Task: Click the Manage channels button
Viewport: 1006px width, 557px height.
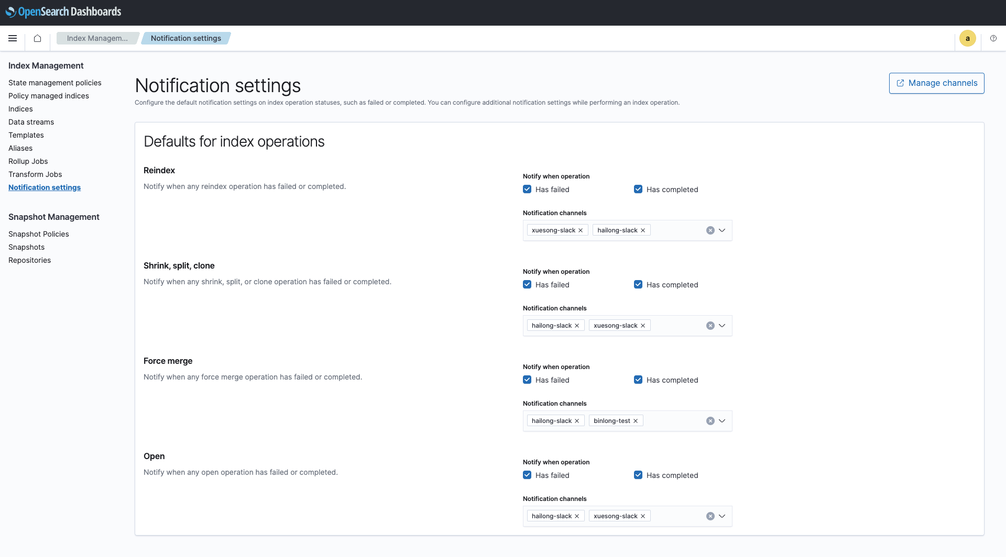Action: coord(936,83)
